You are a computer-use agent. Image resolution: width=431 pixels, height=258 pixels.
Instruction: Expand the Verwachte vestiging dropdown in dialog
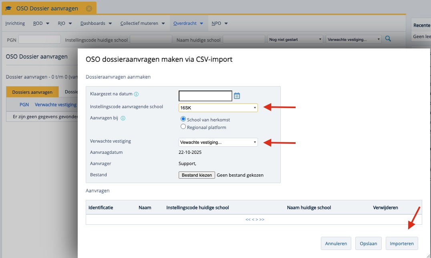pos(218,142)
